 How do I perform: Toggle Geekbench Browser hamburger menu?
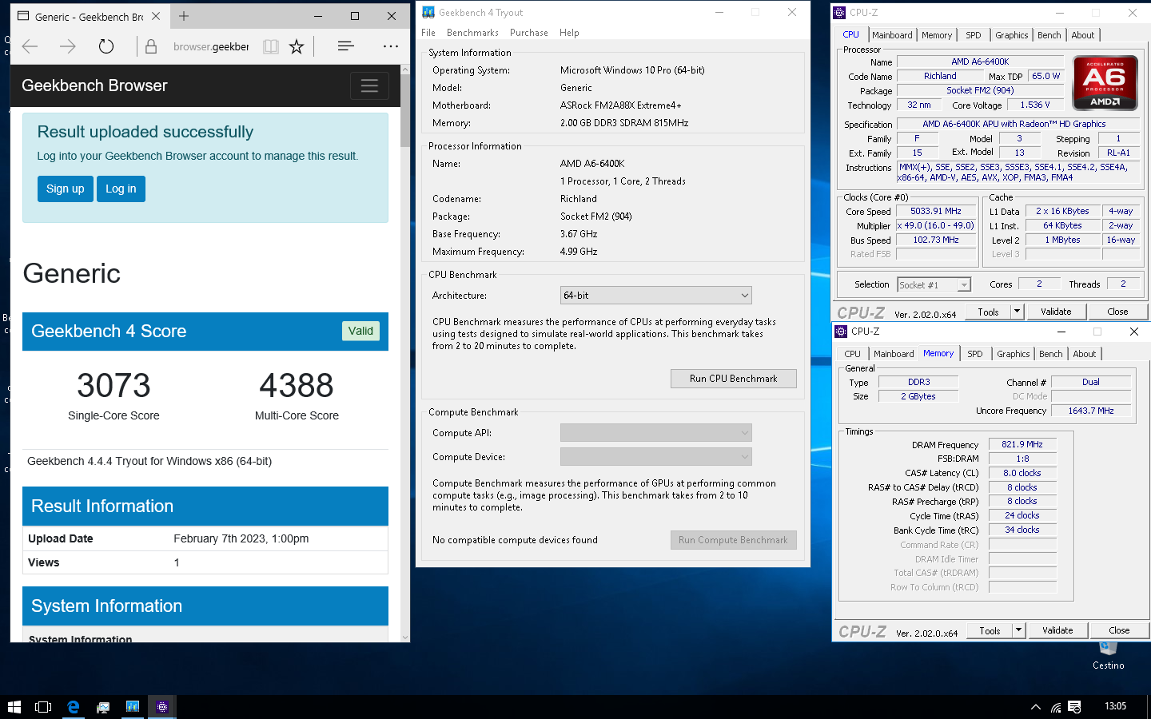369,85
